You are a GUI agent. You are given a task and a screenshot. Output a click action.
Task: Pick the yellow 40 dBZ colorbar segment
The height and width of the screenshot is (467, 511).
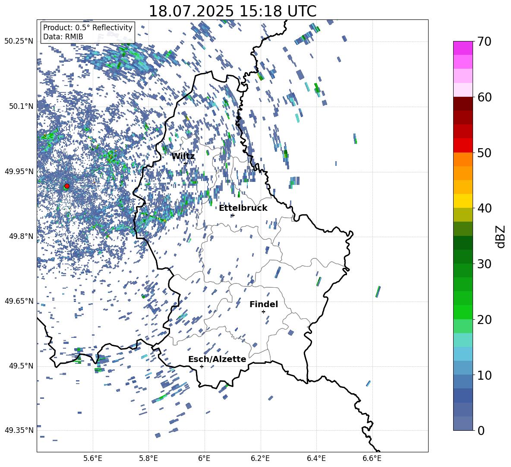pyautogui.click(x=463, y=201)
